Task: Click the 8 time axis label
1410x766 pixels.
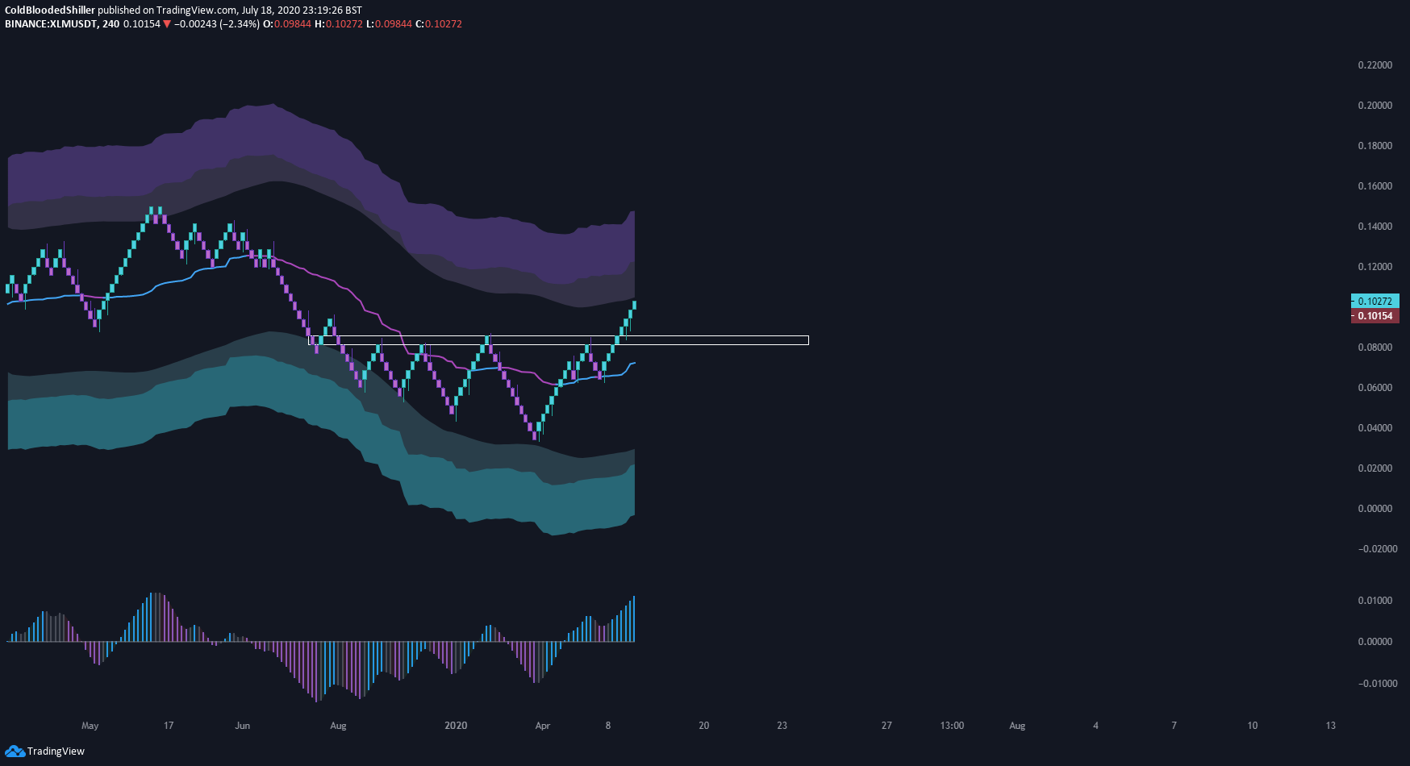Action: (x=608, y=726)
